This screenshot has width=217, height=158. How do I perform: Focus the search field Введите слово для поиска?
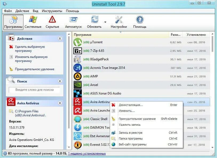coord(34,90)
